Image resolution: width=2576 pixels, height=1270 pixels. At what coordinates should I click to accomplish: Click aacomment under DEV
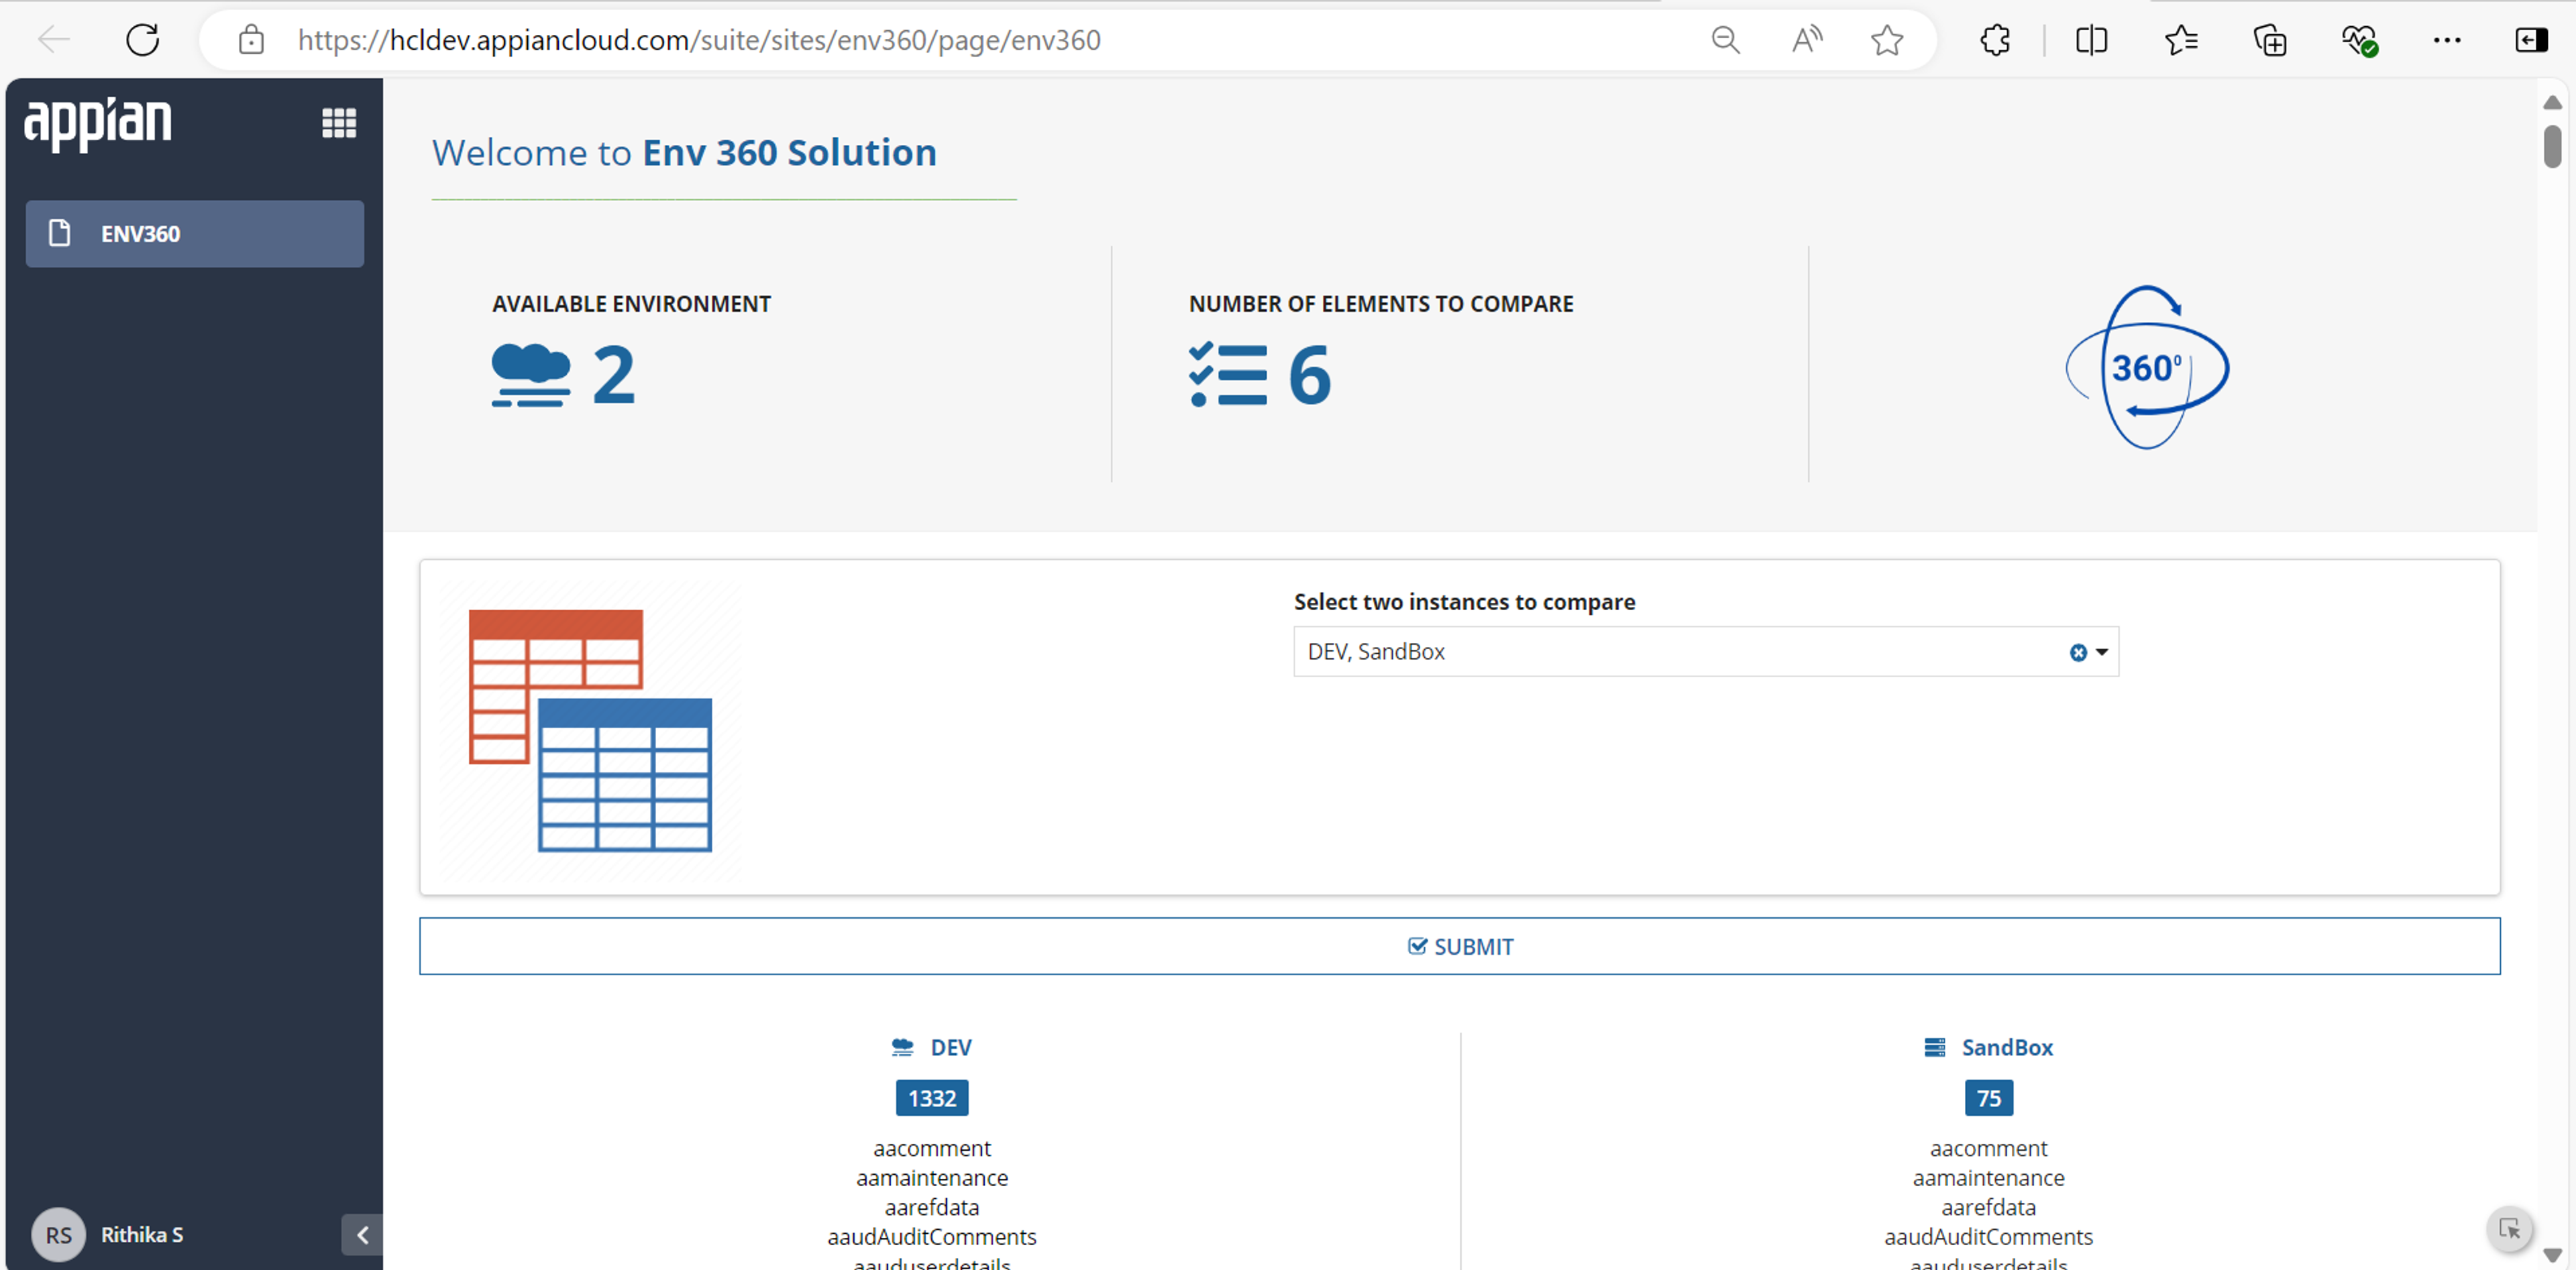pos(932,1148)
